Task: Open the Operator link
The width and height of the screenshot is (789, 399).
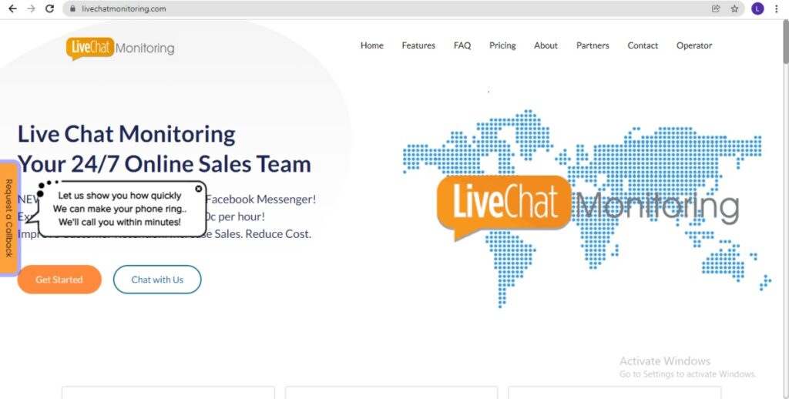Action: (694, 45)
